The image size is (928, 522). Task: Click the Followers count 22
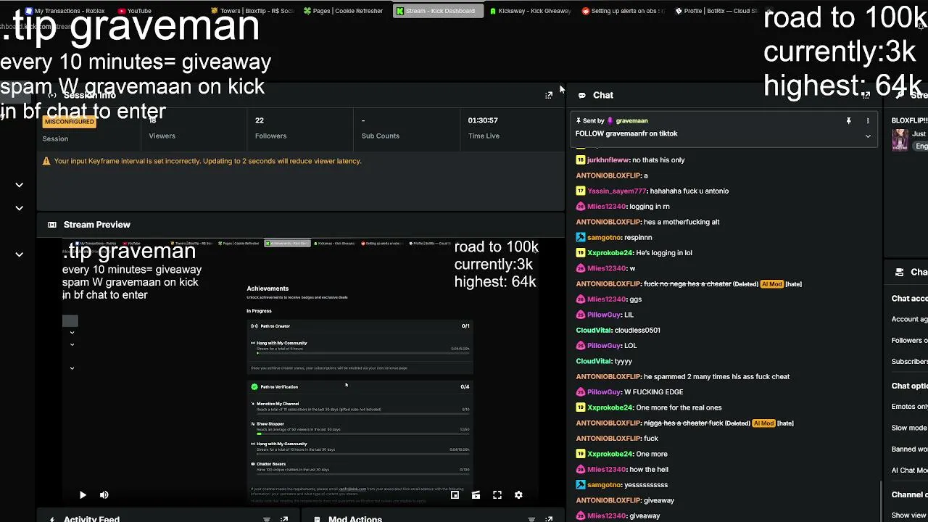[260, 120]
